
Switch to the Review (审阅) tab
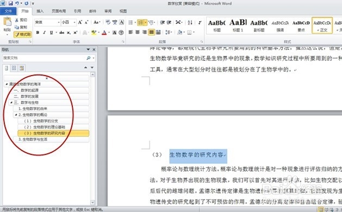108,11
